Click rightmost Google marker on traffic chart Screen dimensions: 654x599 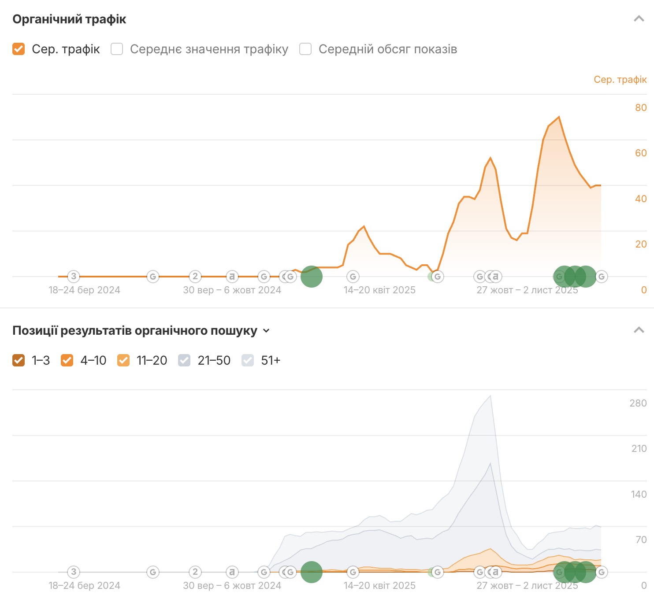602,277
